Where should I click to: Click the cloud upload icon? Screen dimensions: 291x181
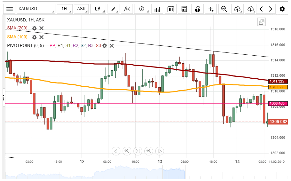238,9
